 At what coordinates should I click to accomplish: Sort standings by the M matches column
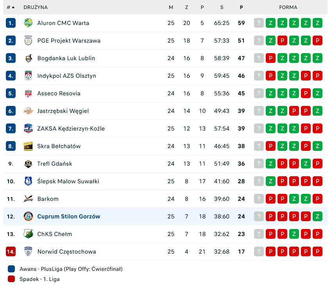point(171,7)
